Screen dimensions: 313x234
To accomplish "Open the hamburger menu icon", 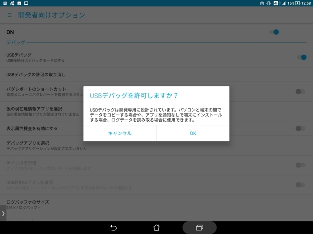I will 9,15.
